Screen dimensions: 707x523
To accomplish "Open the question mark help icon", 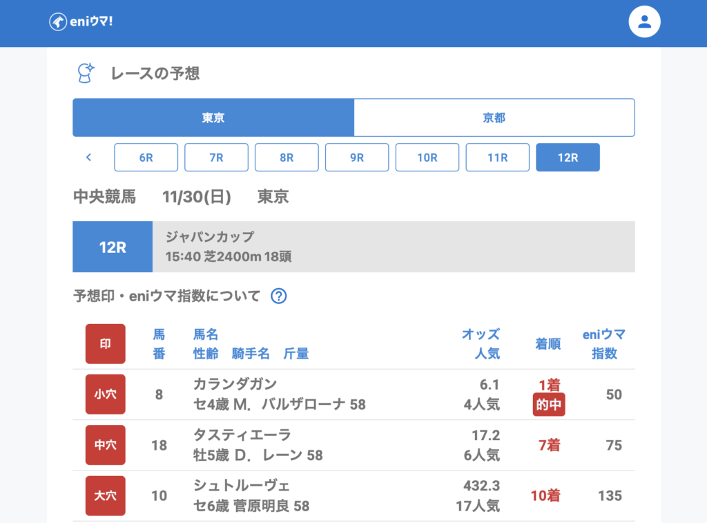I will click(278, 296).
